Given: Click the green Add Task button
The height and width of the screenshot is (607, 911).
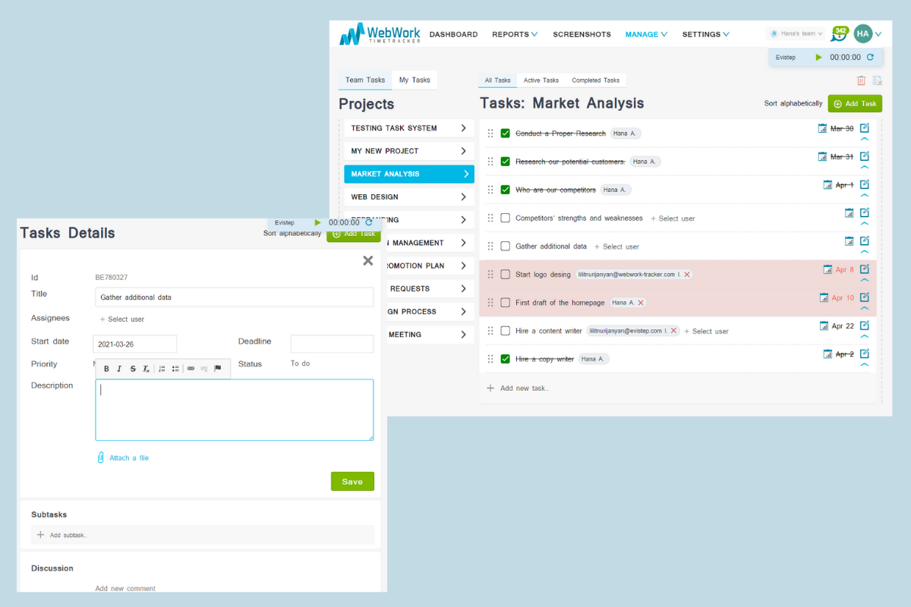Looking at the screenshot, I should tap(855, 103).
